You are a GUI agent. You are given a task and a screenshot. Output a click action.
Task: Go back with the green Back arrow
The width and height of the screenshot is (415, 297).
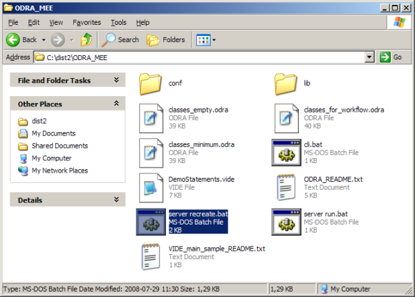pyautogui.click(x=13, y=40)
